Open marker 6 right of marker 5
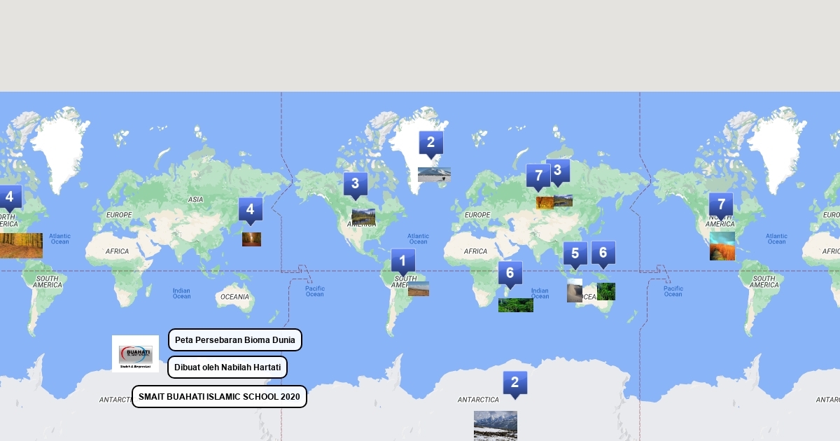The image size is (840, 441). pyautogui.click(x=603, y=253)
